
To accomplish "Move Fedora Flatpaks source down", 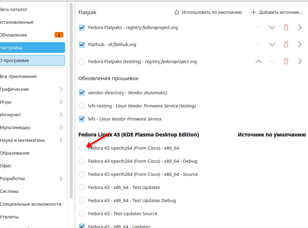I will [x=272, y=28].
